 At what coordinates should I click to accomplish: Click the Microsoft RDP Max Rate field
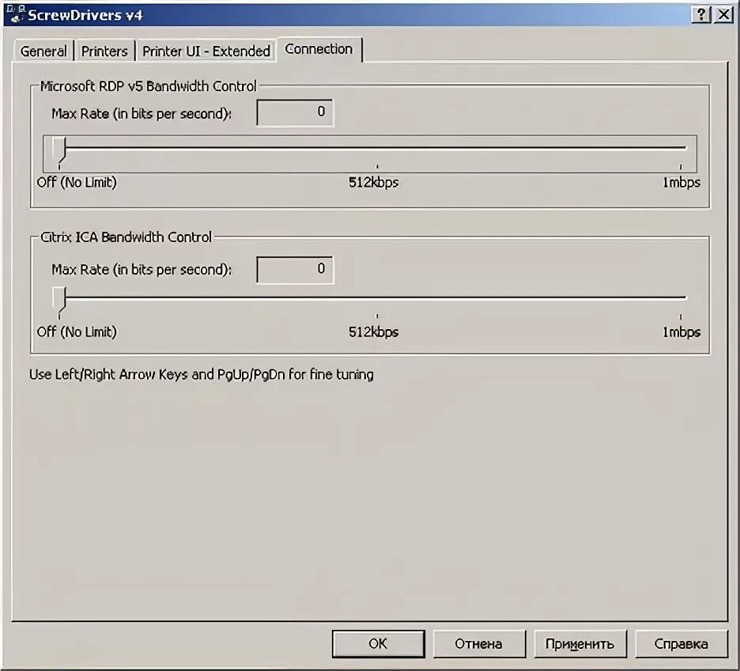(295, 112)
